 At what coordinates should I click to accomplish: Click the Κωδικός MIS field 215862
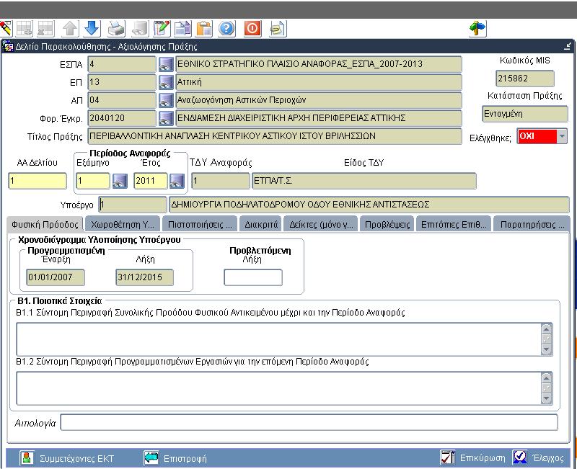(525, 79)
